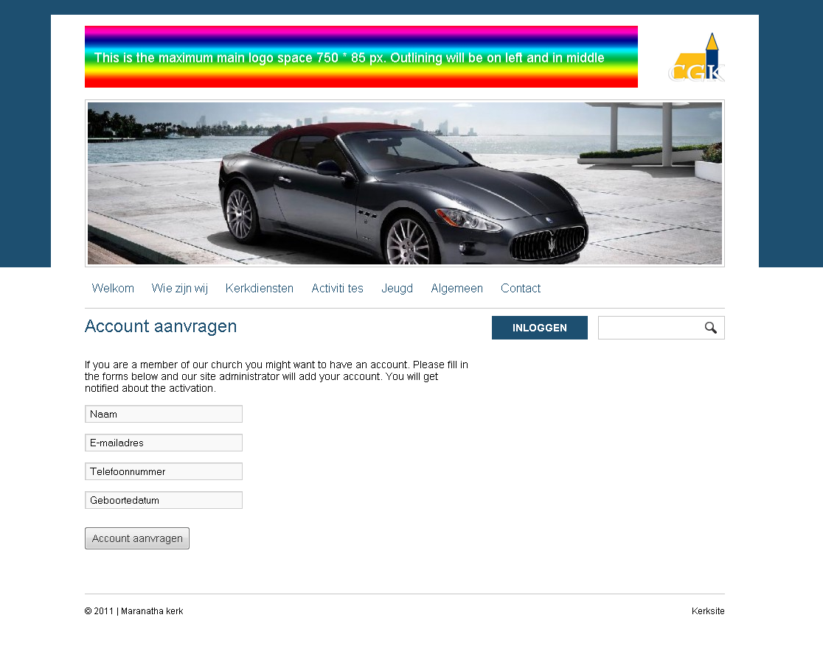Open the Activiti tes menu item

click(338, 288)
